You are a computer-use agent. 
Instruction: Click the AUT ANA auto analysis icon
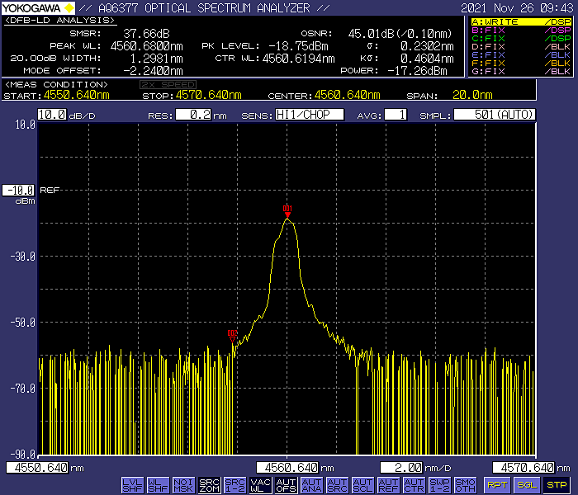311,485
